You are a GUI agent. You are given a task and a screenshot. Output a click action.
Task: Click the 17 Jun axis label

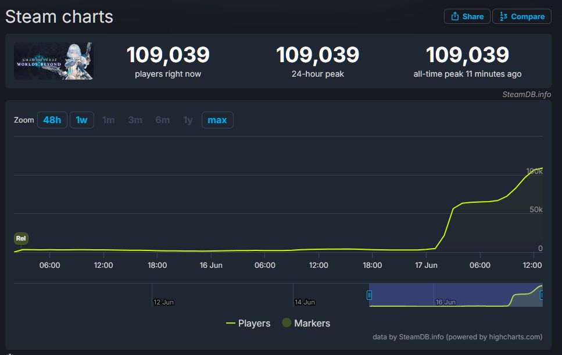tap(426, 265)
